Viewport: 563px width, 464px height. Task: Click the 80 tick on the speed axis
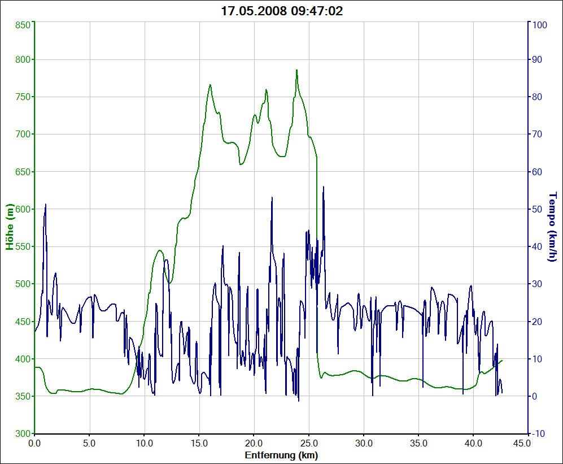point(538,97)
